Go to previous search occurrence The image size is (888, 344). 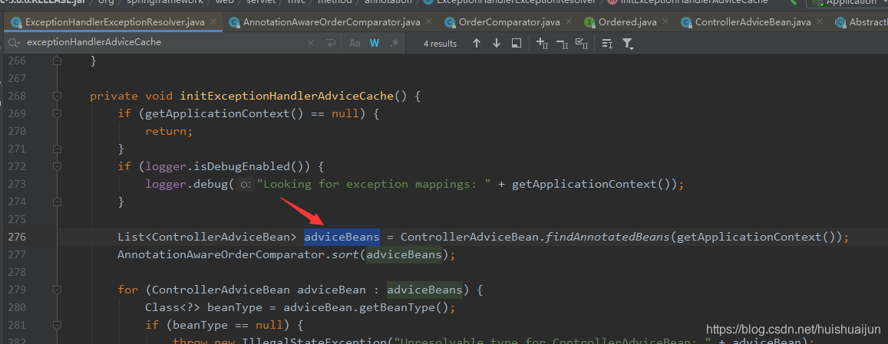click(477, 43)
